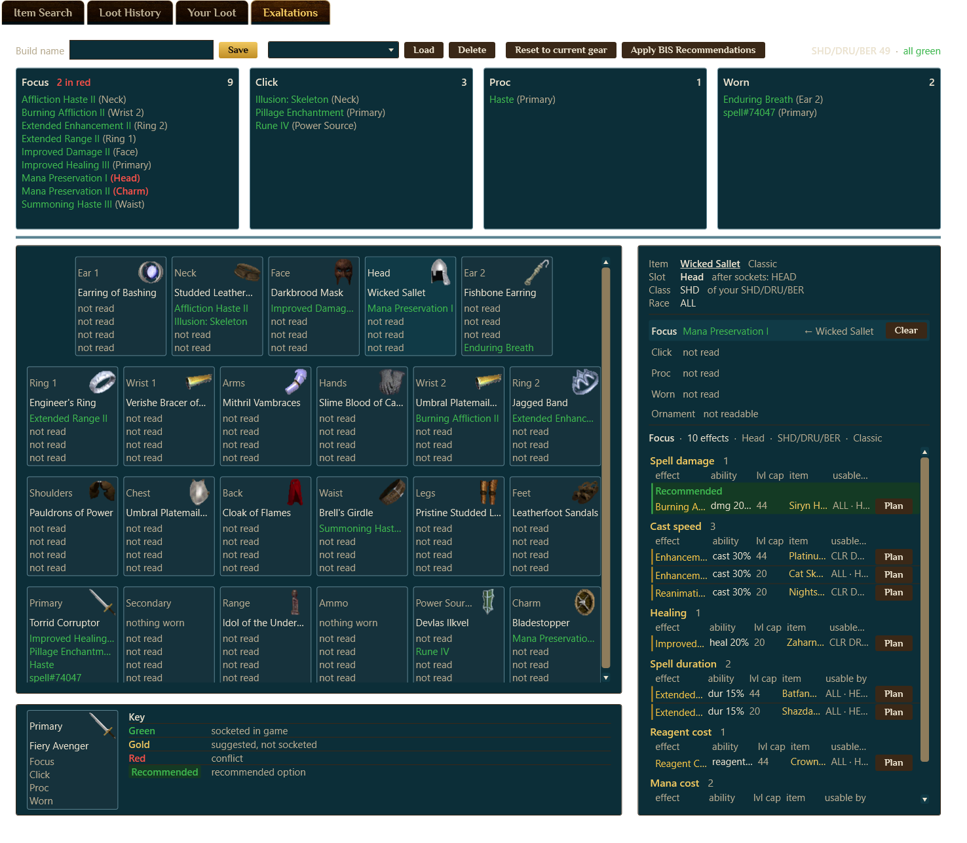The height and width of the screenshot is (843, 967).
Task: Save the current build
Action: (x=238, y=50)
